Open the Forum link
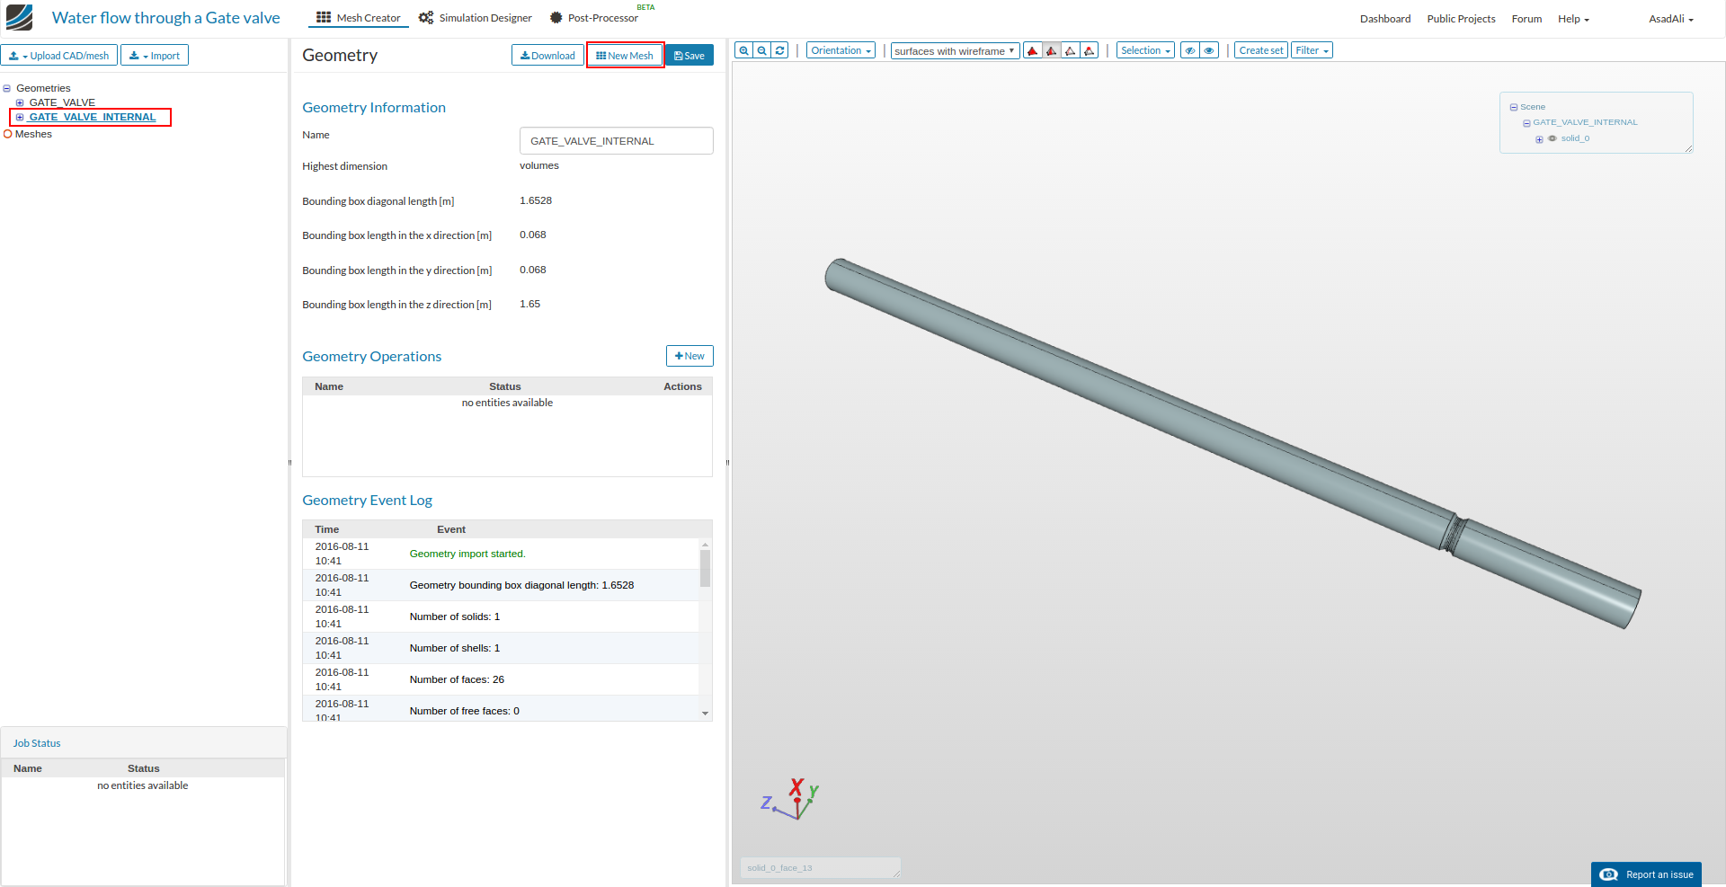The height and width of the screenshot is (887, 1726). tap(1526, 19)
